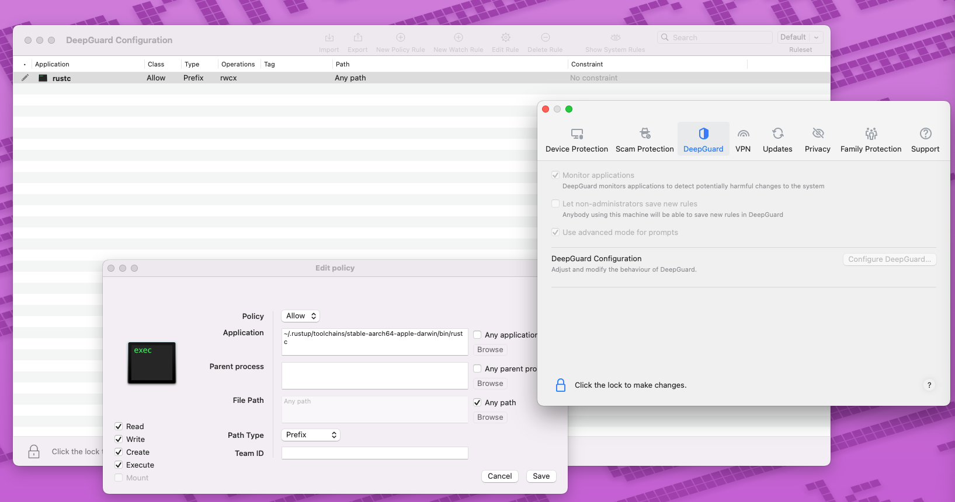Click the Team ID input field
The image size is (955, 502).
(375, 453)
